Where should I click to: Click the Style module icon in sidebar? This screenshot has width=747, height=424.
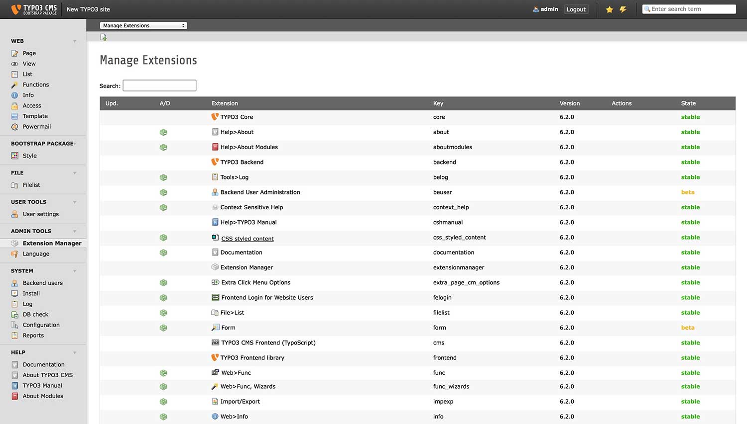15,156
